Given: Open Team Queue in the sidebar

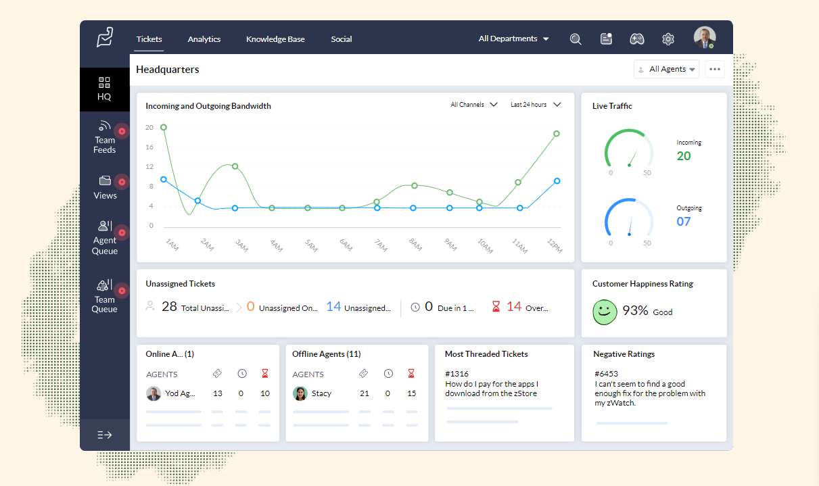Looking at the screenshot, I should click(105, 296).
